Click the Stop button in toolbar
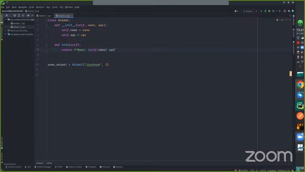This screenshot has height=172, width=305. click(x=280, y=11)
